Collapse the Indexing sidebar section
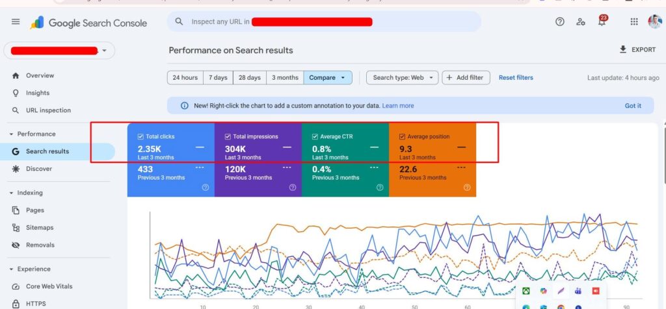 point(11,193)
